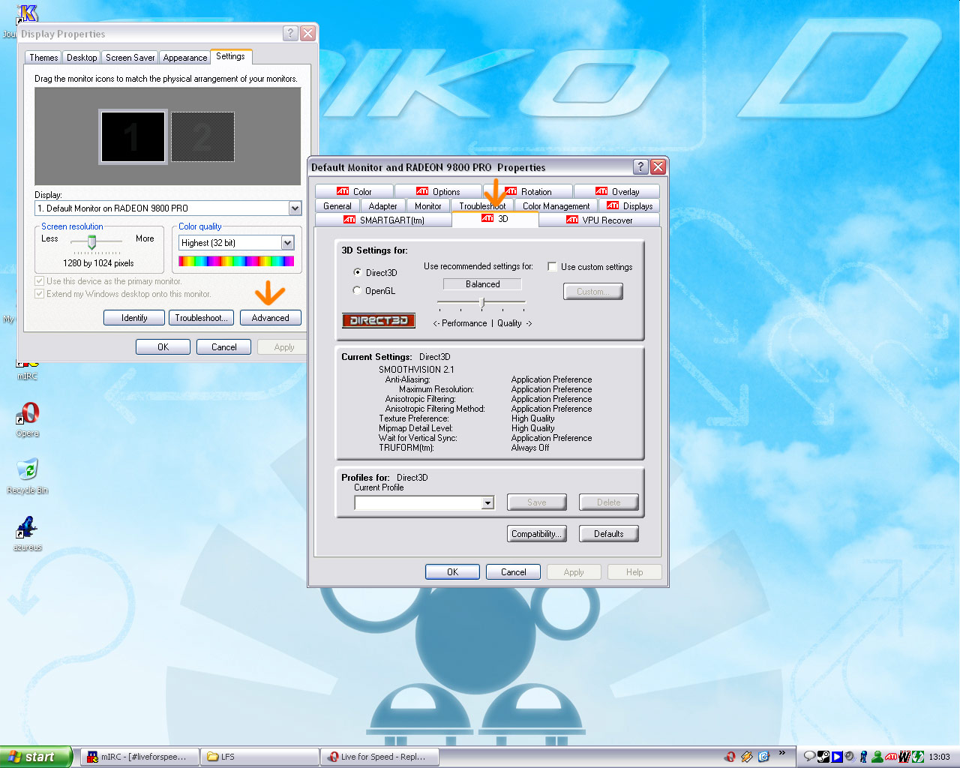The width and height of the screenshot is (960, 768).
Task: Open the Color Management tab
Action: pyautogui.click(x=556, y=206)
